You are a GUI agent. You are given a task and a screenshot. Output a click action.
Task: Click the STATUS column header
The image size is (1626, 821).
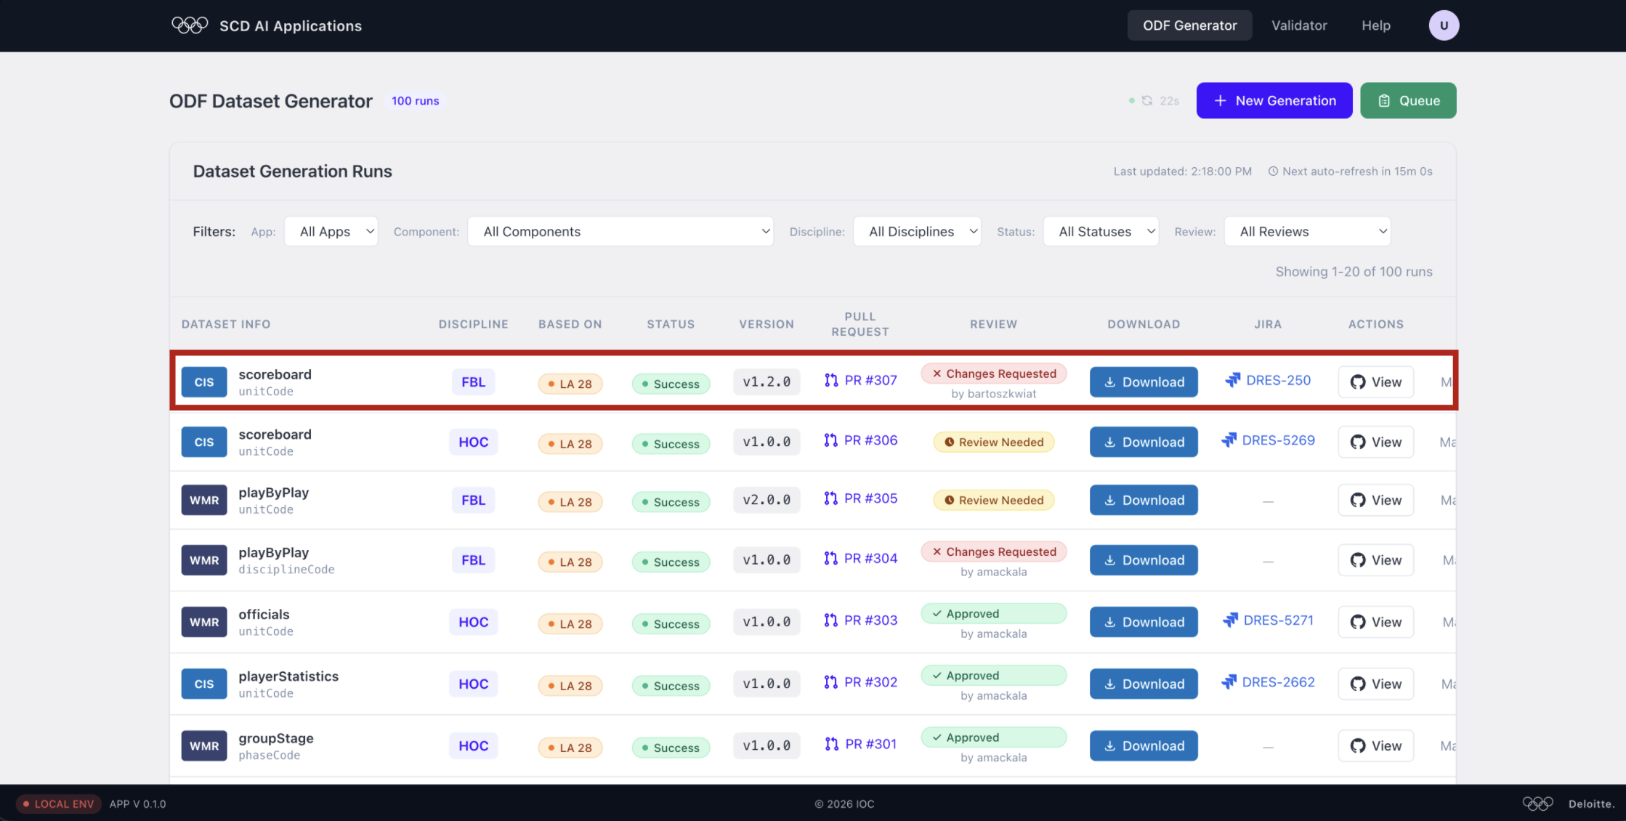click(671, 324)
